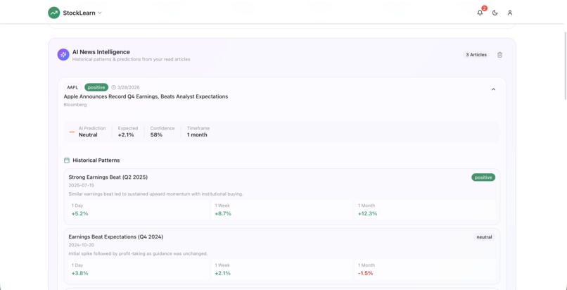Click the 1 Day +5.2% cell
Viewport: 567px width, 290px height.
click(x=139, y=210)
